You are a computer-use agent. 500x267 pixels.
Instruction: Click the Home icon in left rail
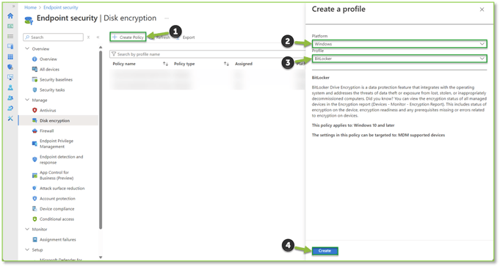[10, 15]
